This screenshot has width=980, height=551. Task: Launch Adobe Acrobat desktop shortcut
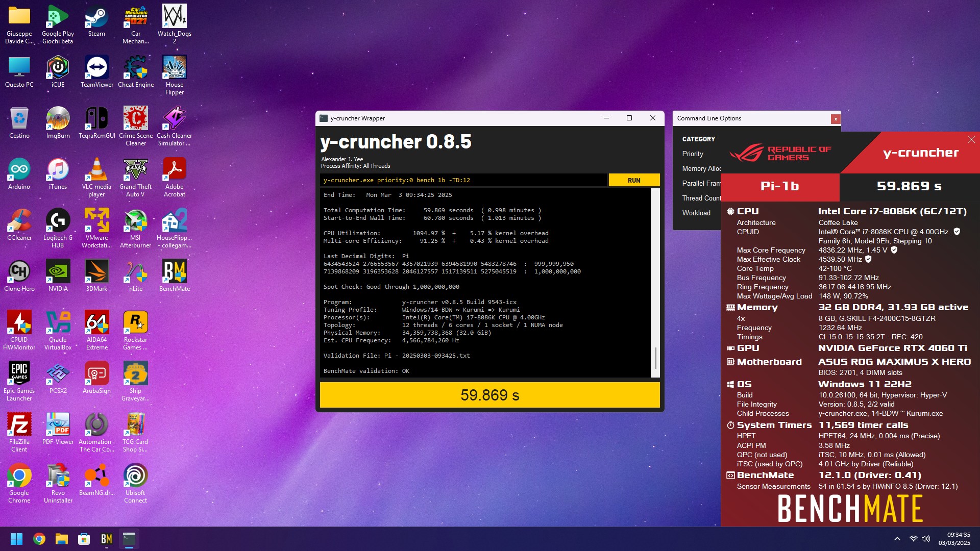coord(175,178)
